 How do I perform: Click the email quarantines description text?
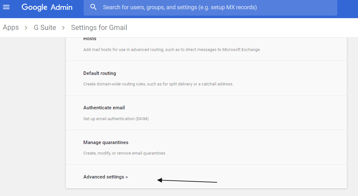(124, 153)
